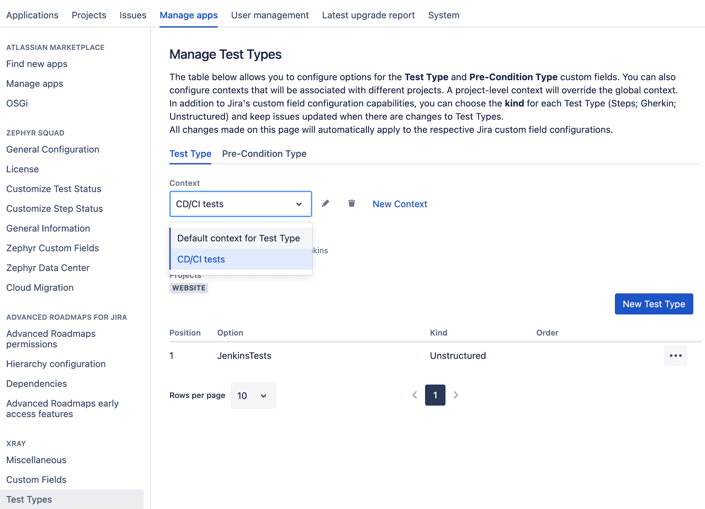Open the System top menu
Image resolution: width=705 pixels, height=509 pixels.
click(444, 15)
